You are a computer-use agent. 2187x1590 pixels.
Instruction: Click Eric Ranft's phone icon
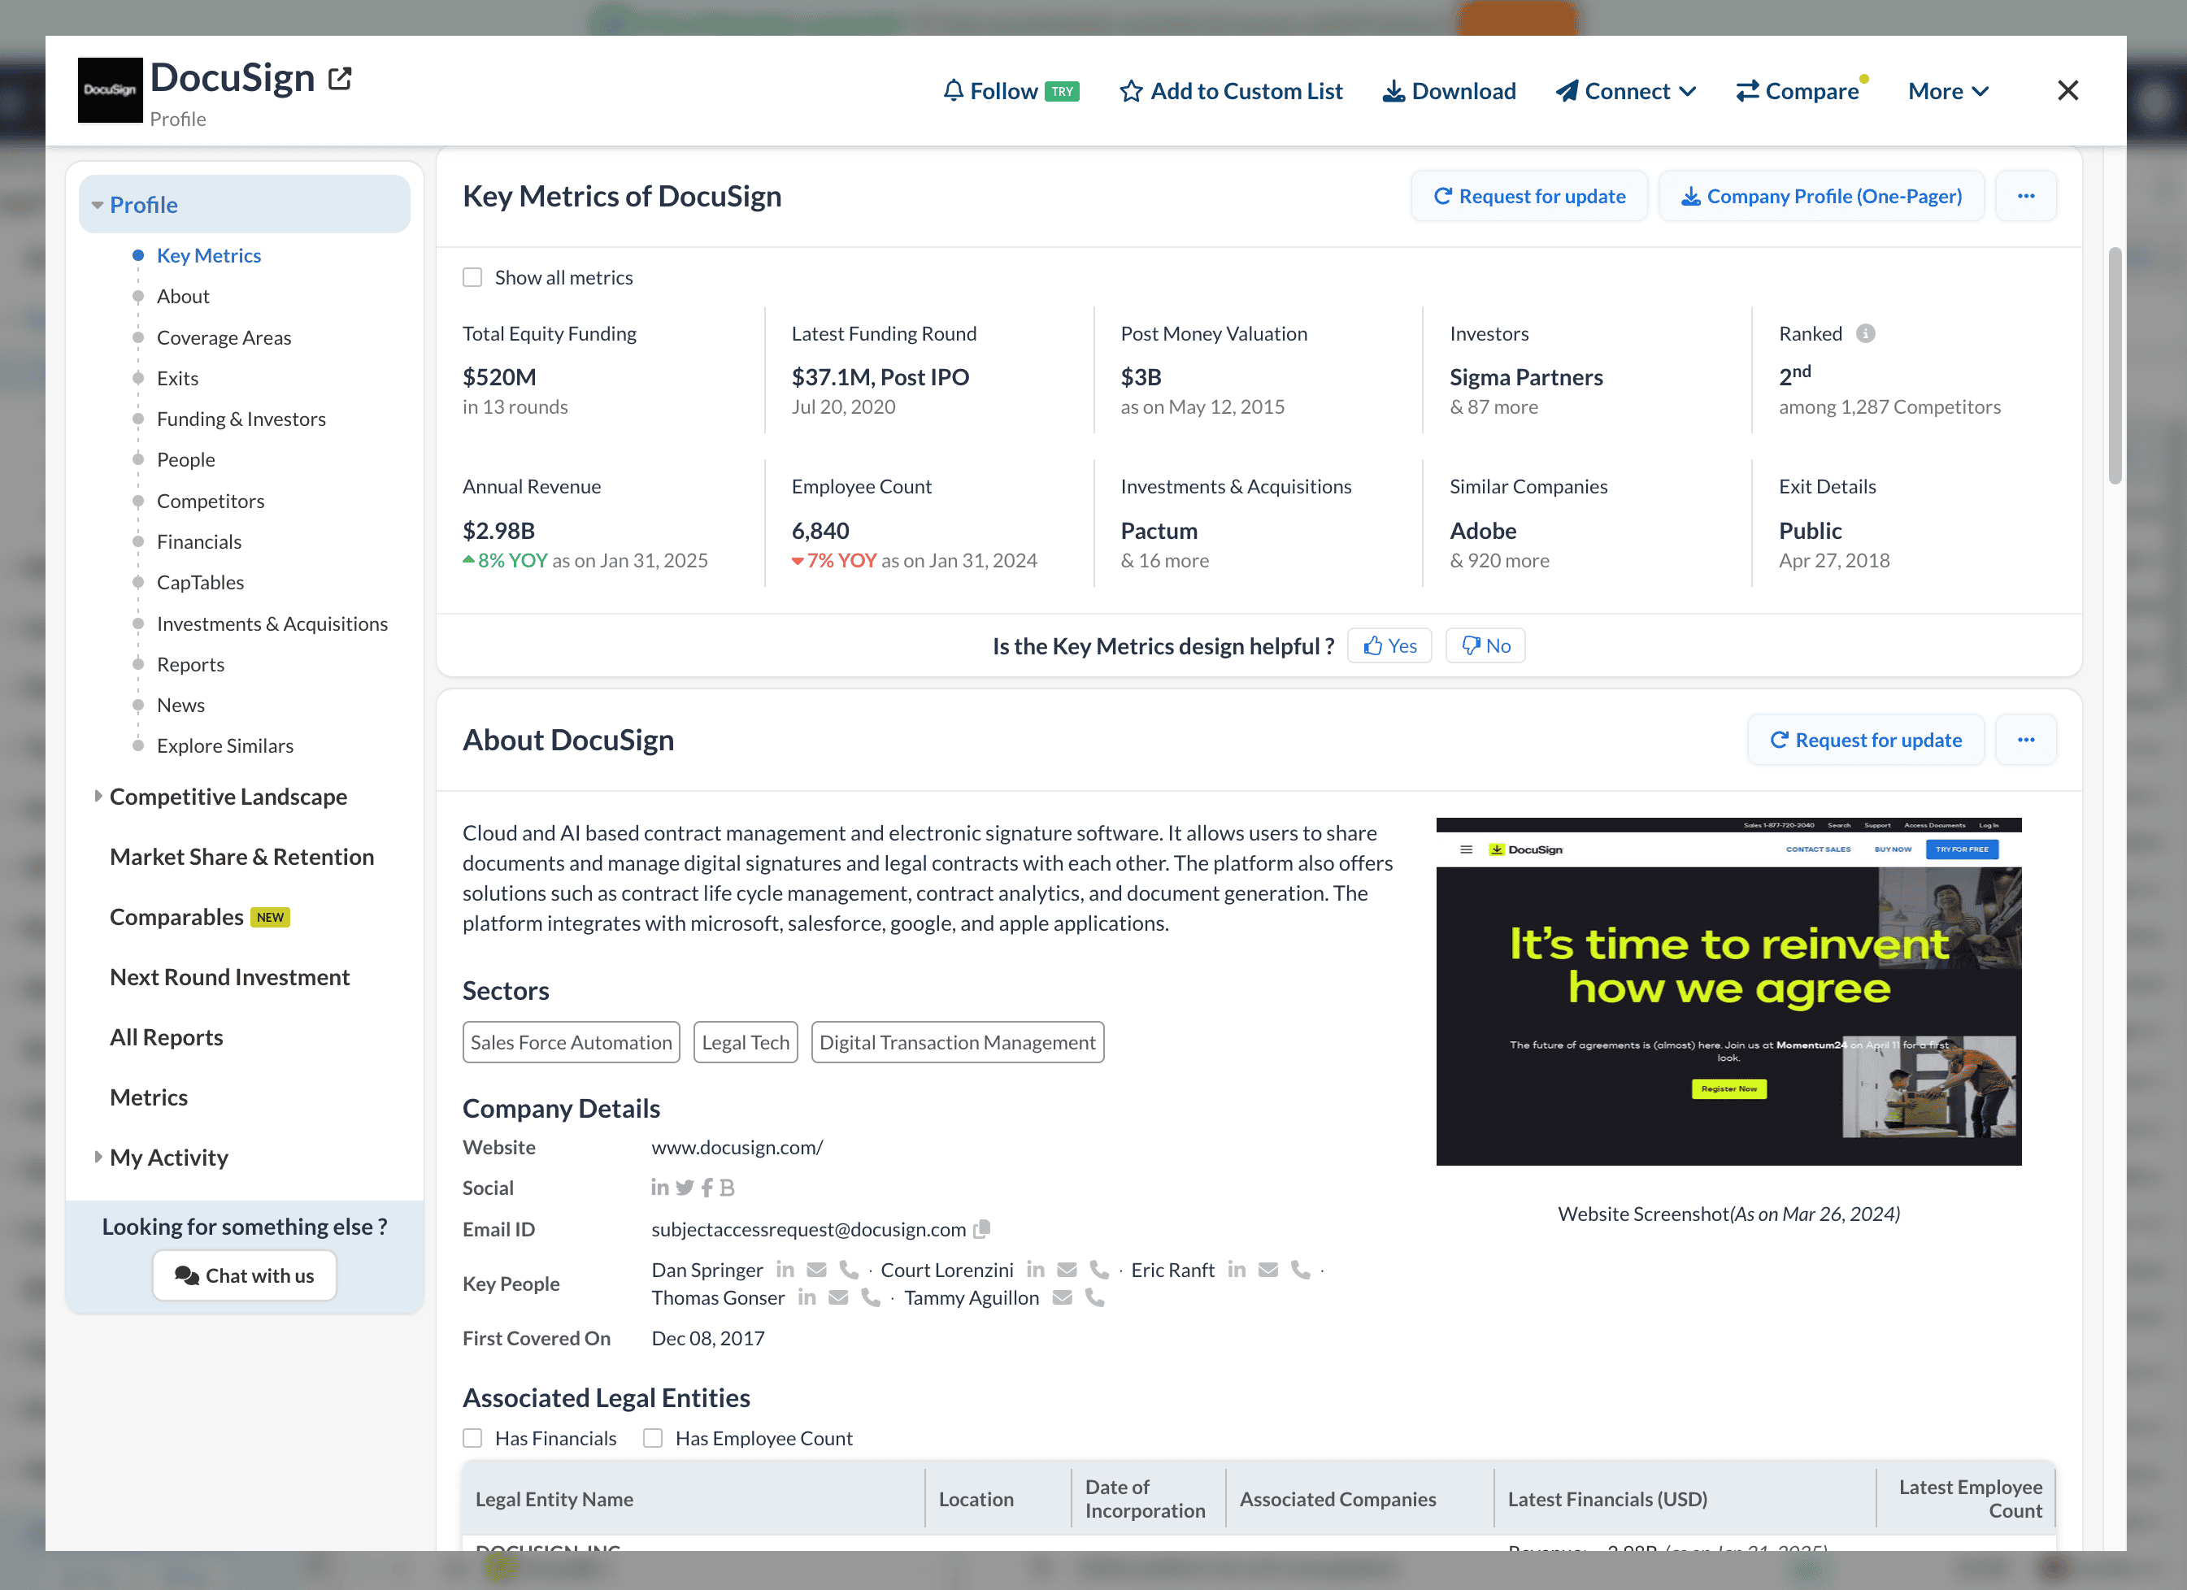click(x=1300, y=1270)
